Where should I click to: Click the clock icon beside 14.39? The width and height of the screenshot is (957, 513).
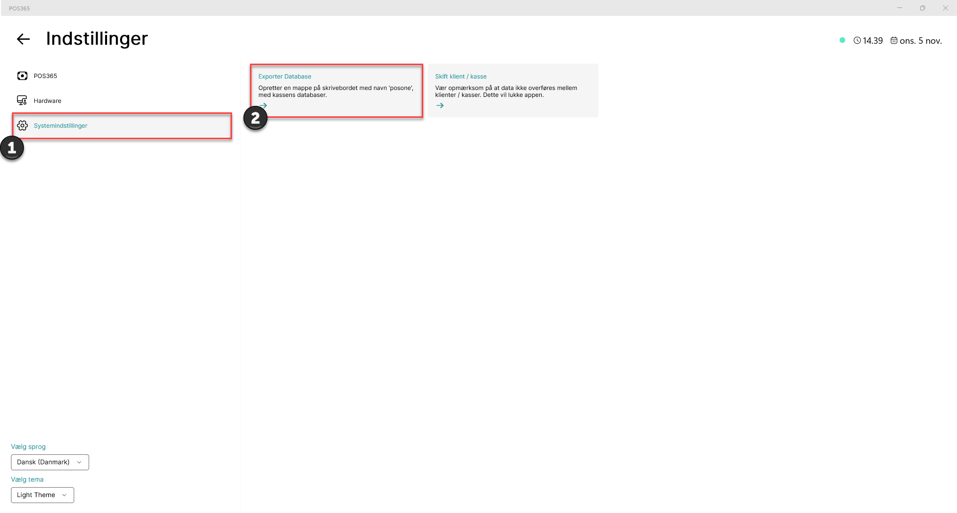(x=857, y=41)
